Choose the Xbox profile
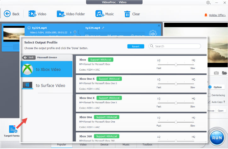The height and width of the screenshot is (149, 228). tap(141, 65)
